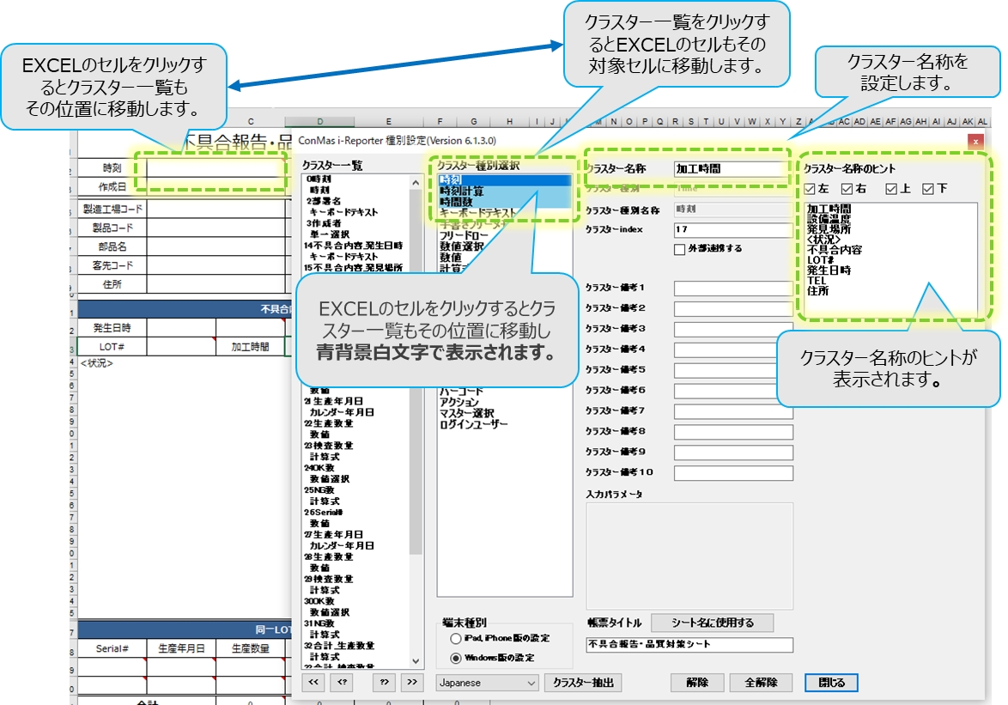Select ログインユーザー in cluster type list
Viewport: 1008px width, 705px height.
pyautogui.click(x=473, y=425)
